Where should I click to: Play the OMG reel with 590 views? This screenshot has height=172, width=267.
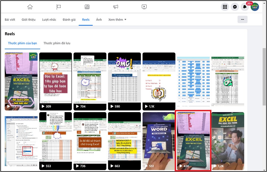[124, 82]
